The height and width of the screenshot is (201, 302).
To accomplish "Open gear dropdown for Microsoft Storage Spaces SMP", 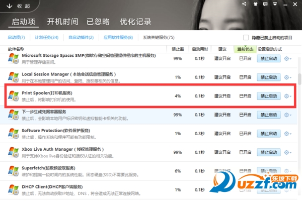I will tap(288, 59).
